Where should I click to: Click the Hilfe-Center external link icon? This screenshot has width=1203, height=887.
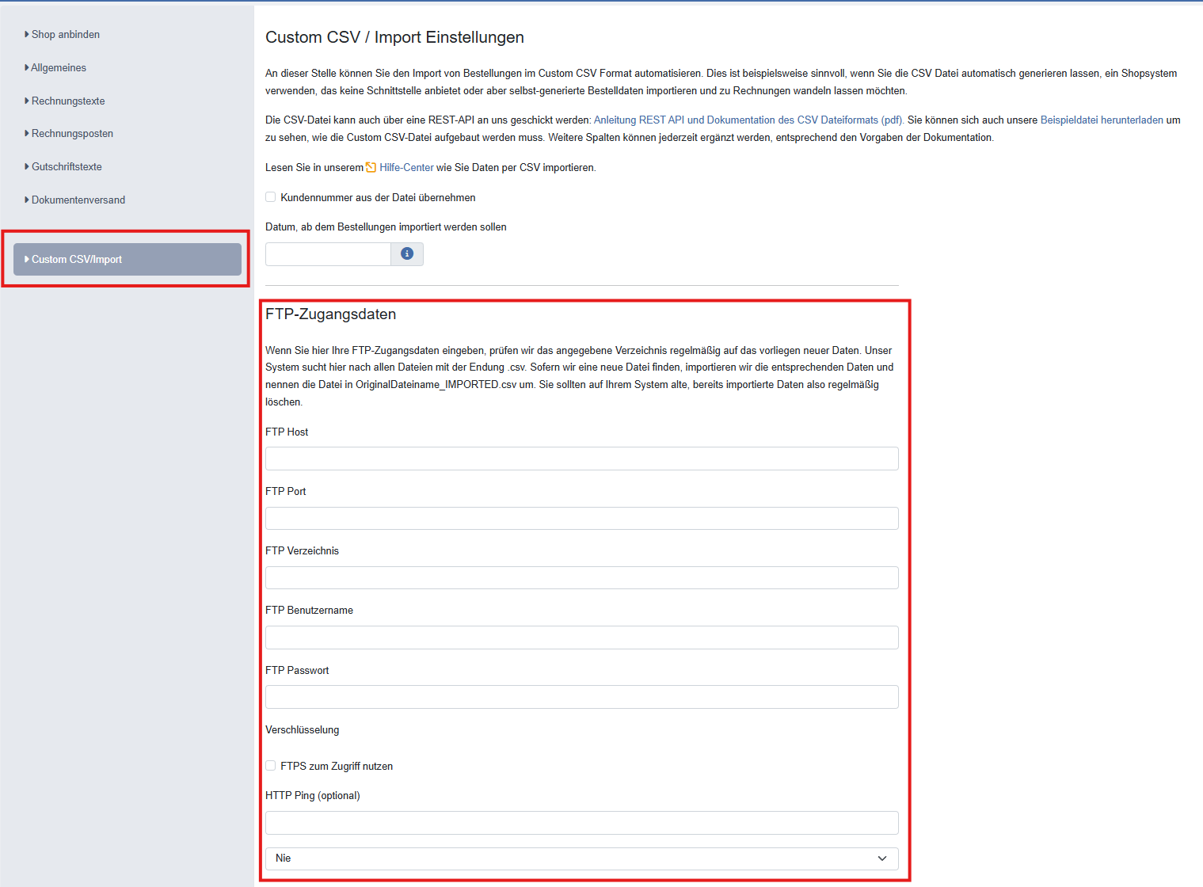tap(371, 167)
